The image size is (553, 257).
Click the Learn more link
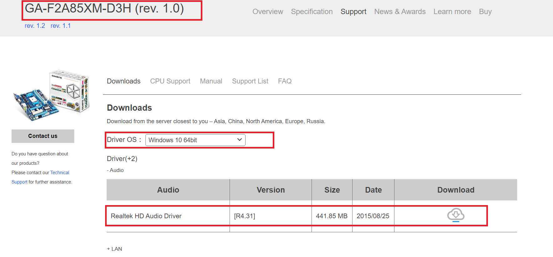pyautogui.click(x=452, y=12)
